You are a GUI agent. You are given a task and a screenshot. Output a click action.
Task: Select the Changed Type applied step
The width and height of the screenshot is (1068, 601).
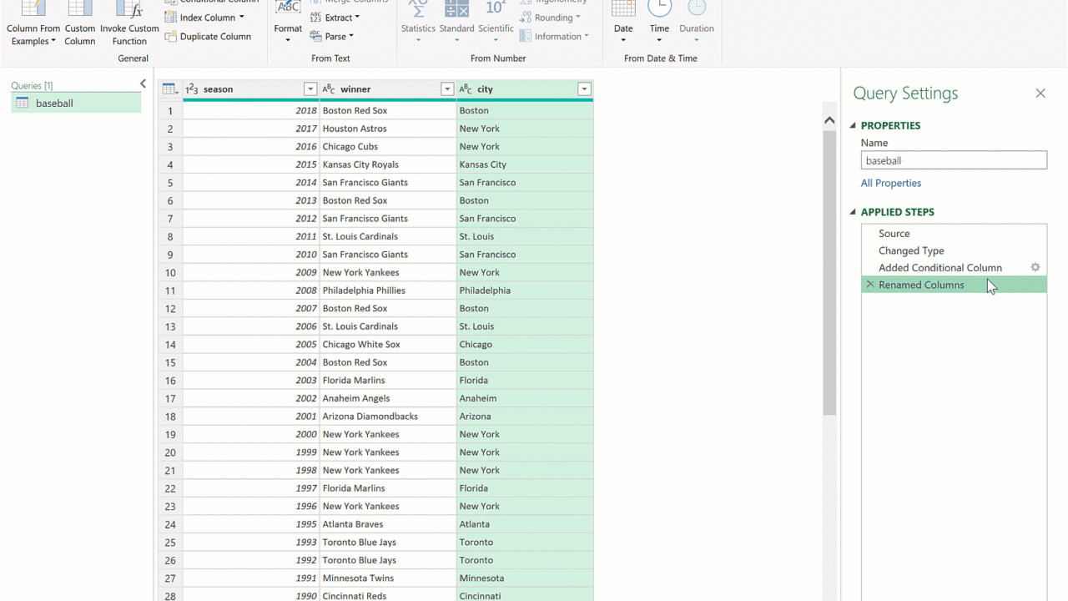pos(911,250)
